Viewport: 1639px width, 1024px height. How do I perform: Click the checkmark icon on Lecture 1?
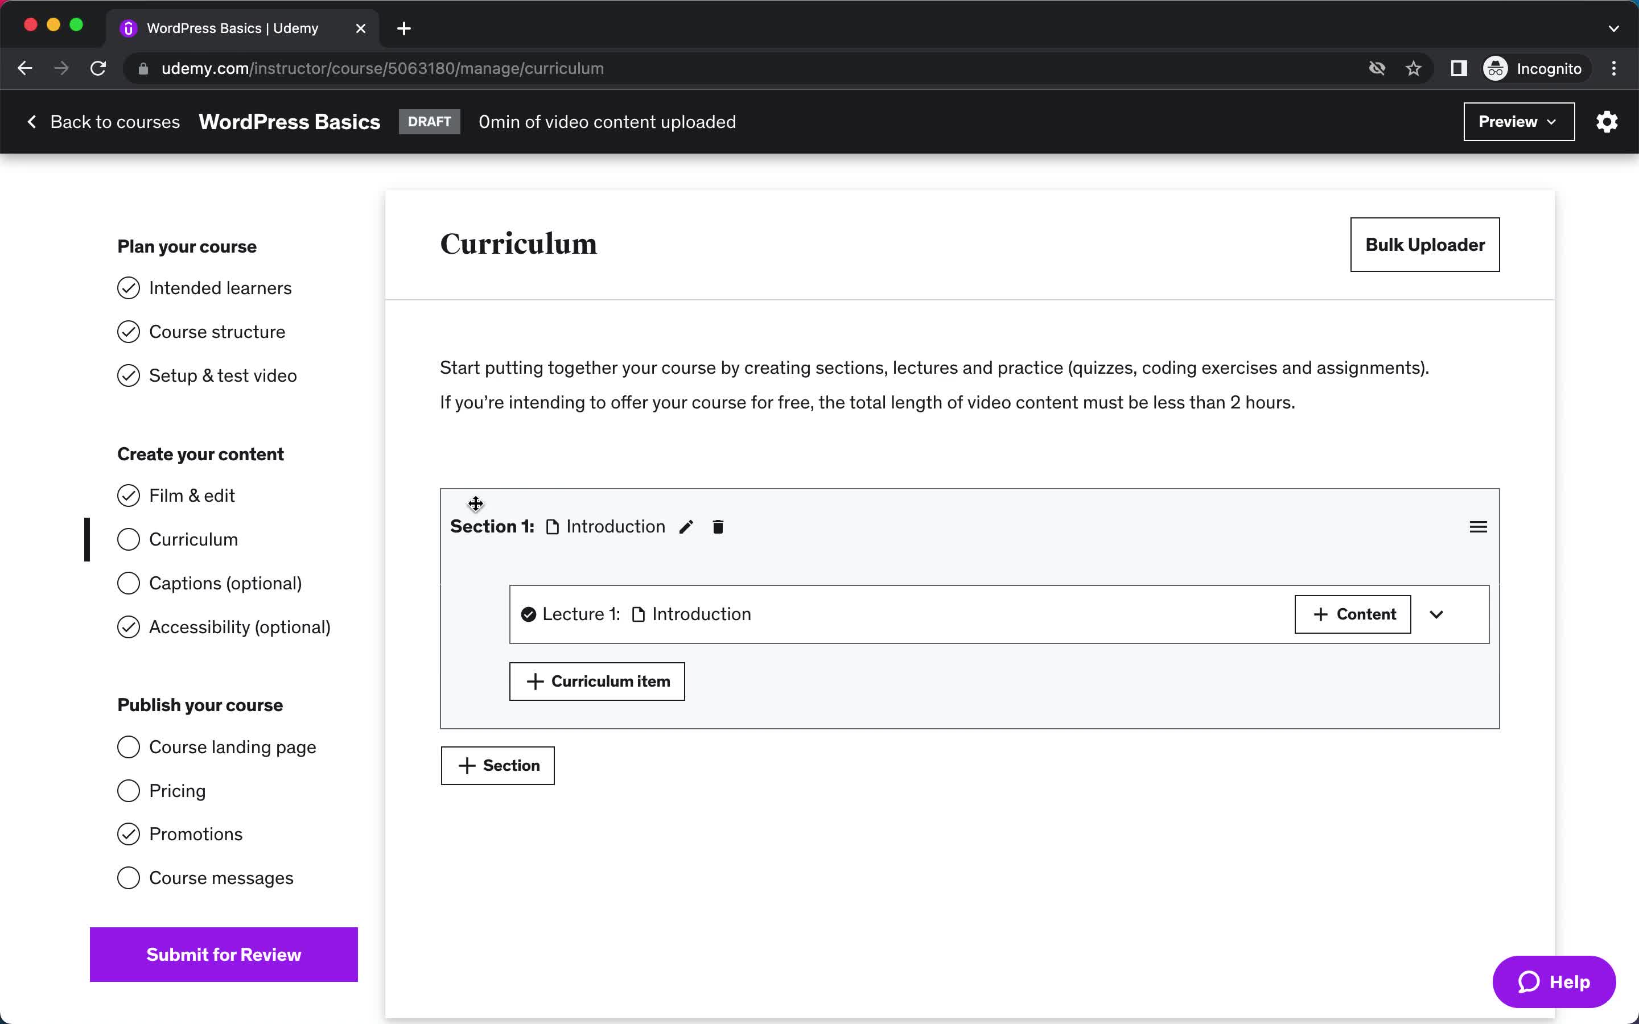click(530, 613)
